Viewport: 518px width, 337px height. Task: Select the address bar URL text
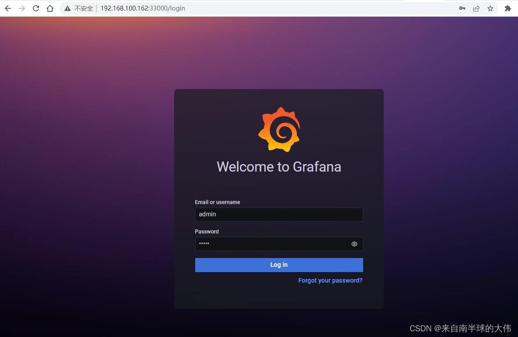[143, 8]
